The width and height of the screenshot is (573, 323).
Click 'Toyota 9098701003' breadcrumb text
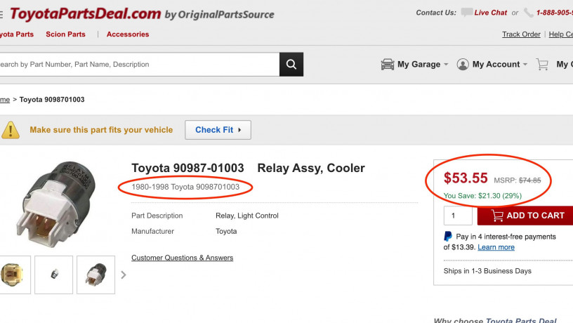pyautogui.click(x=52, y=100)
